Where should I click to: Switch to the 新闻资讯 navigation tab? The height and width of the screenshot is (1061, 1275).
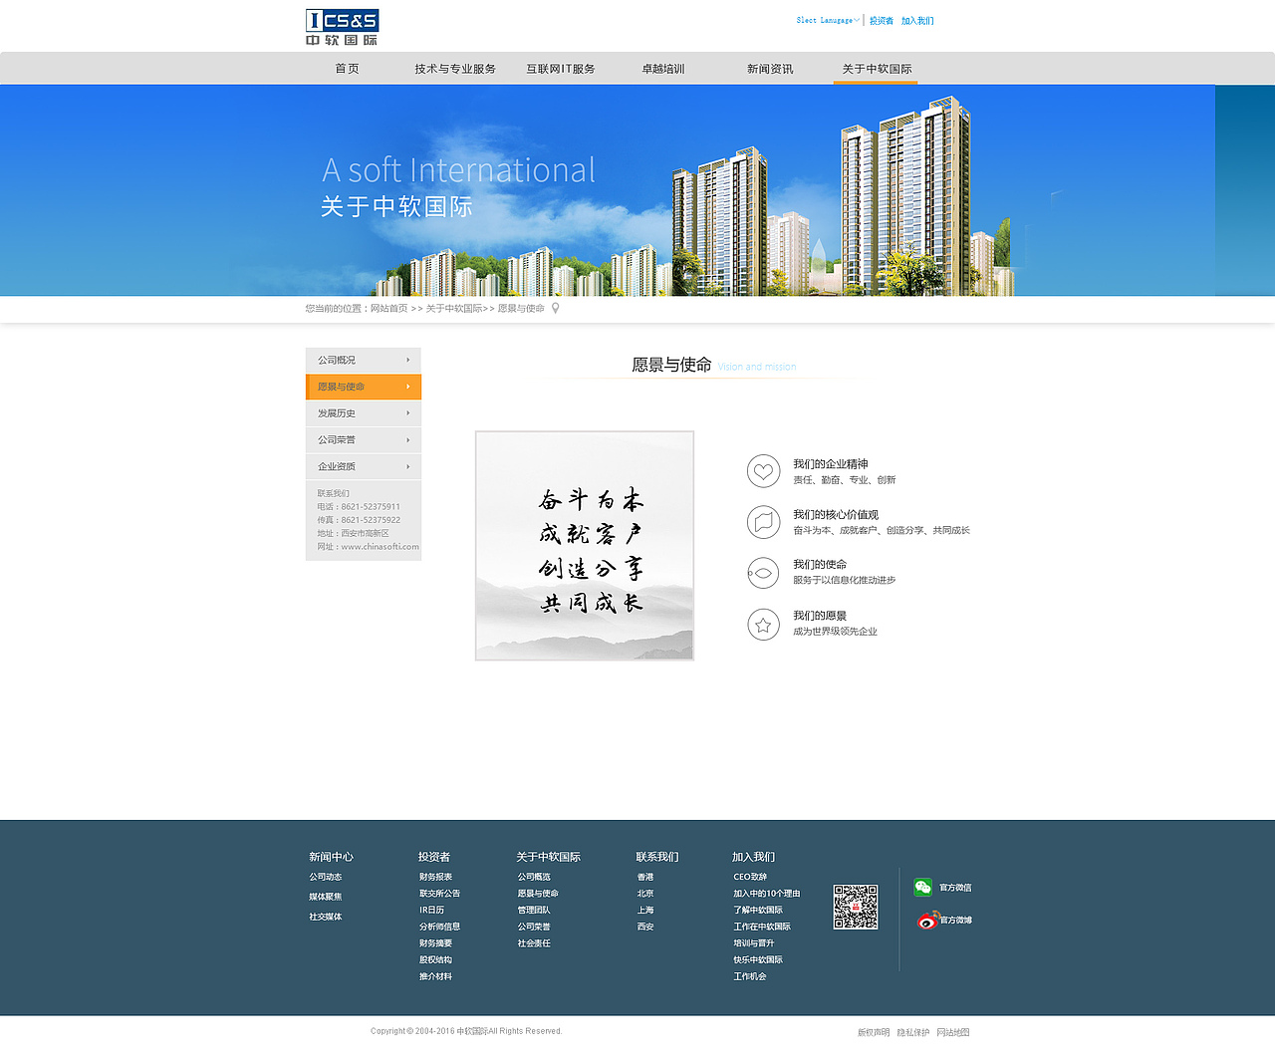769,68
